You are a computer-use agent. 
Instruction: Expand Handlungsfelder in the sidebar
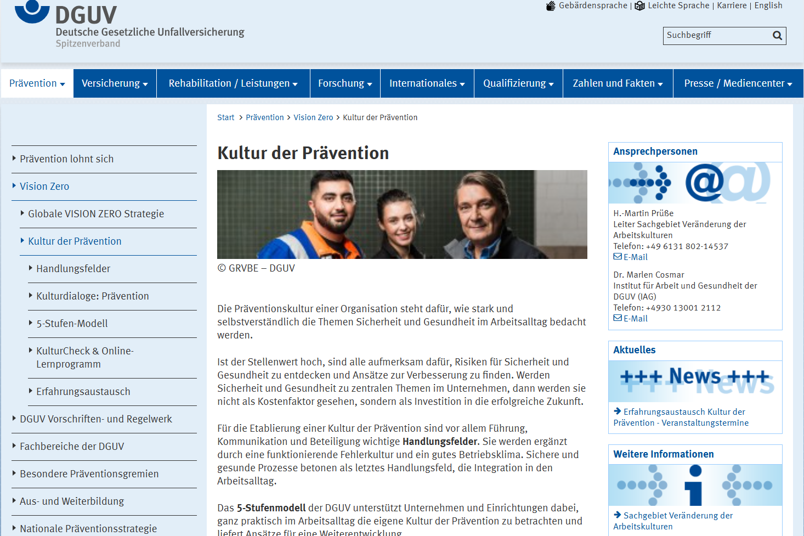73,269
